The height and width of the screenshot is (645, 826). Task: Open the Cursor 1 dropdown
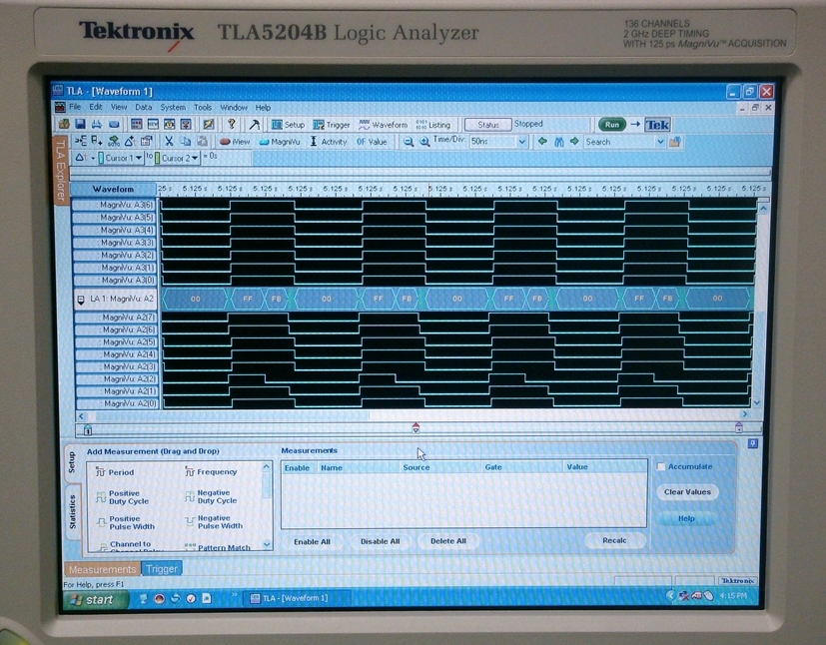tap(139, 158)
